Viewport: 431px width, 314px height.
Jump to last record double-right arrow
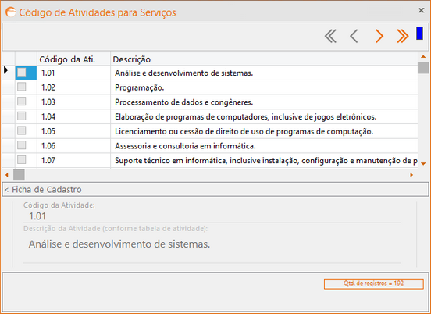point(402,36)
